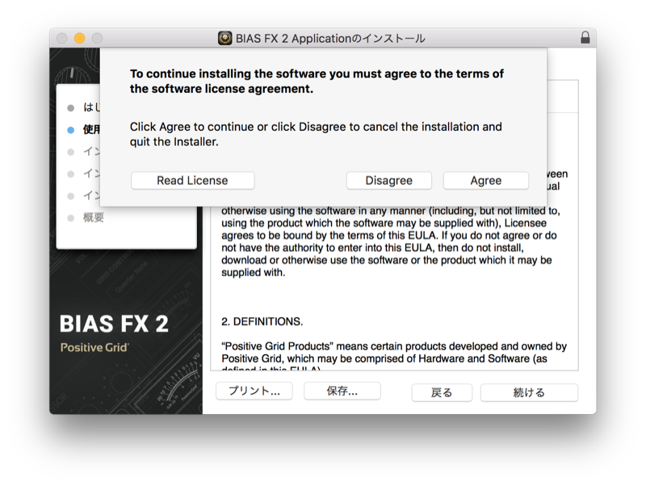Click the '2. DEFINITIONS.' heading

[262, 321]
